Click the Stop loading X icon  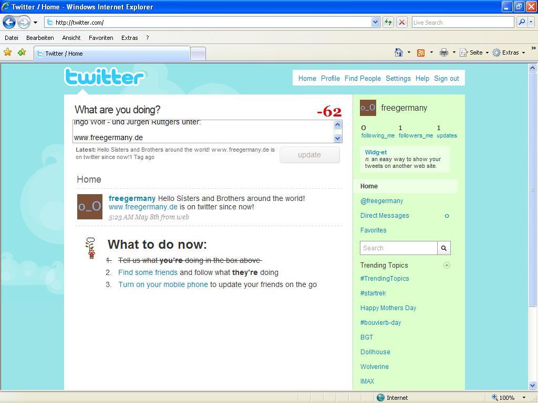(x=402, y=23)
